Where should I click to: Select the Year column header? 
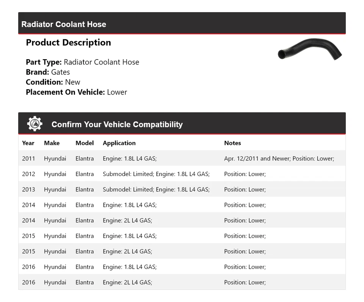pyautogui.click(x=28, y=143)
